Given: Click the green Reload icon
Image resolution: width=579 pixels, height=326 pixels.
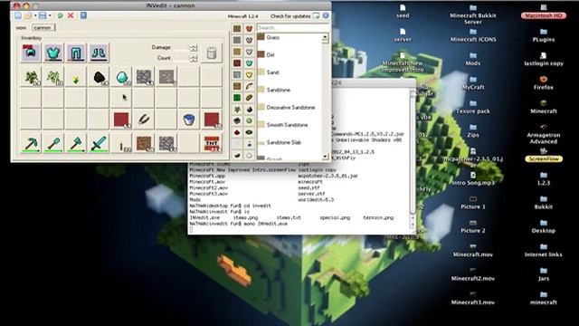Looking at the screenshot, I should click(x=60, y=16).
